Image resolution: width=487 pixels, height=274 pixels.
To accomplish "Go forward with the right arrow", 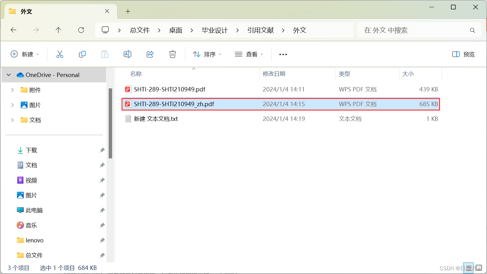I will tap(36, 30).
